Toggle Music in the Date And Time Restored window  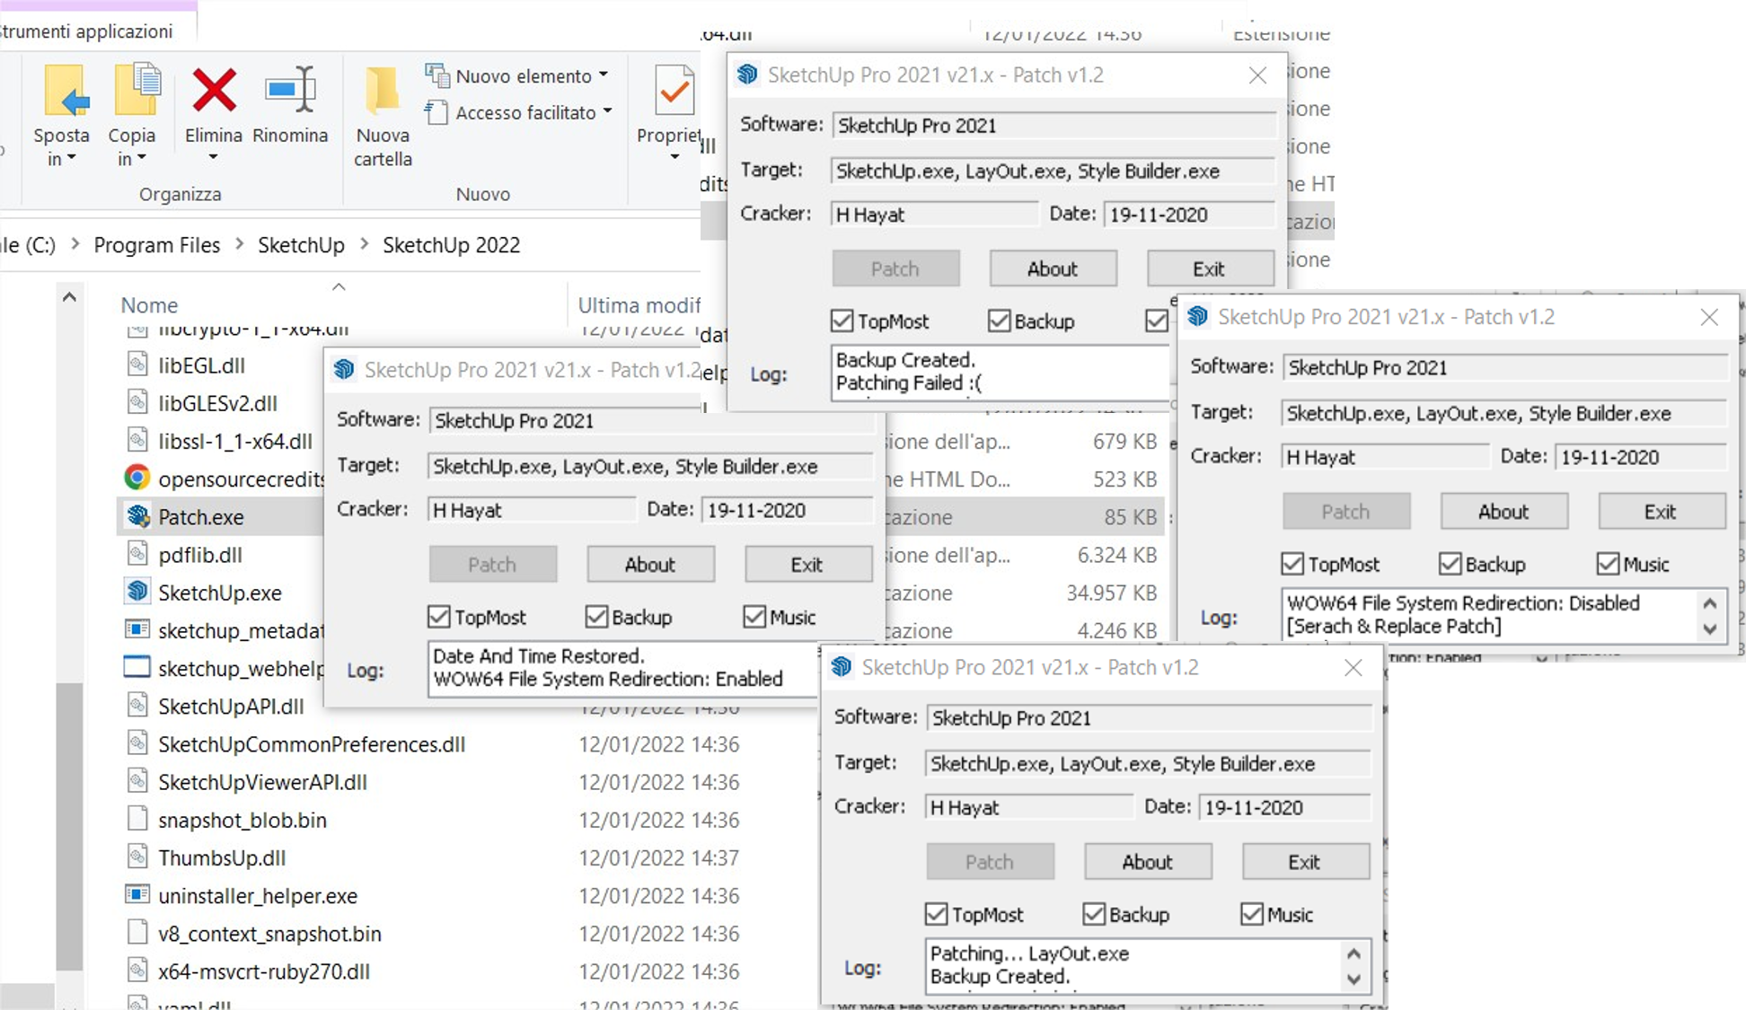(x=754, y=617)
